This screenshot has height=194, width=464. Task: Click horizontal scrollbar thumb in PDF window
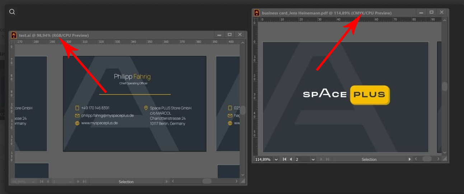point(427,159)
